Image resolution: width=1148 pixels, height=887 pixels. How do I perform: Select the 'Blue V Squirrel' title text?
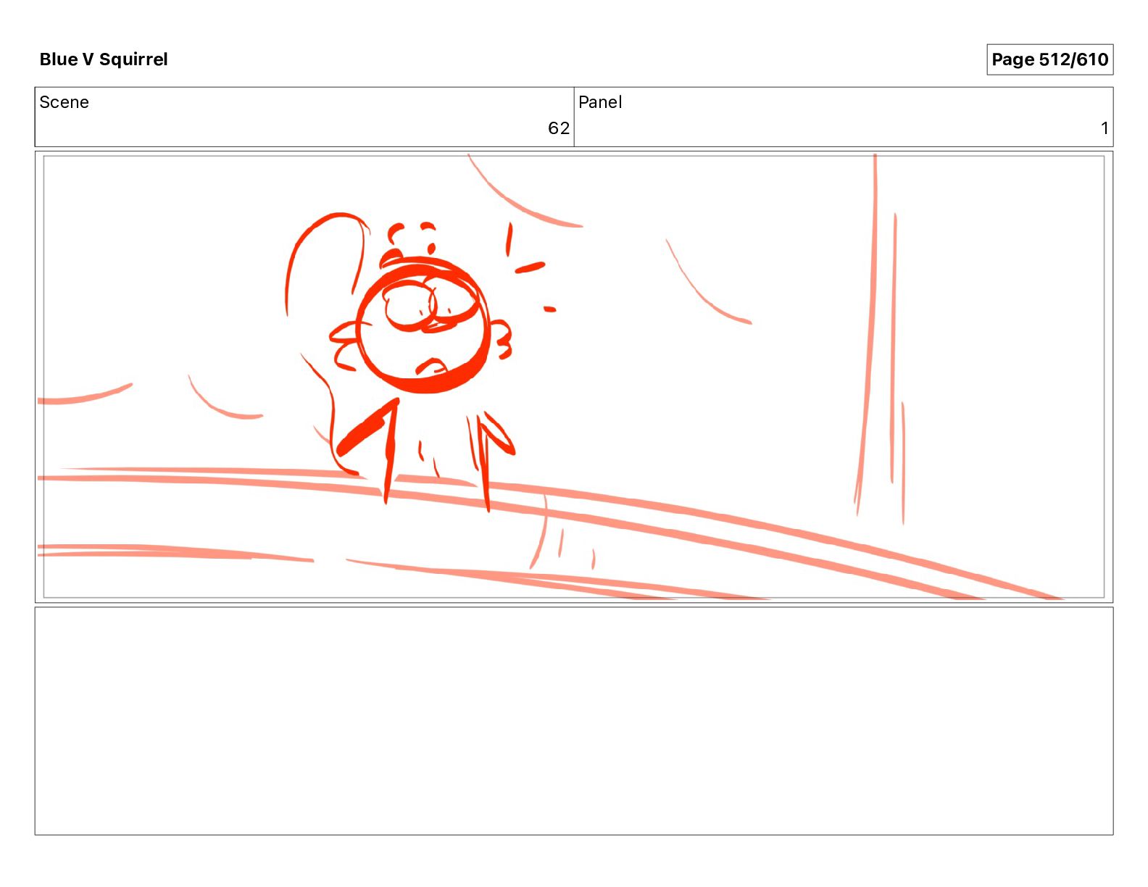click(104, 59)
